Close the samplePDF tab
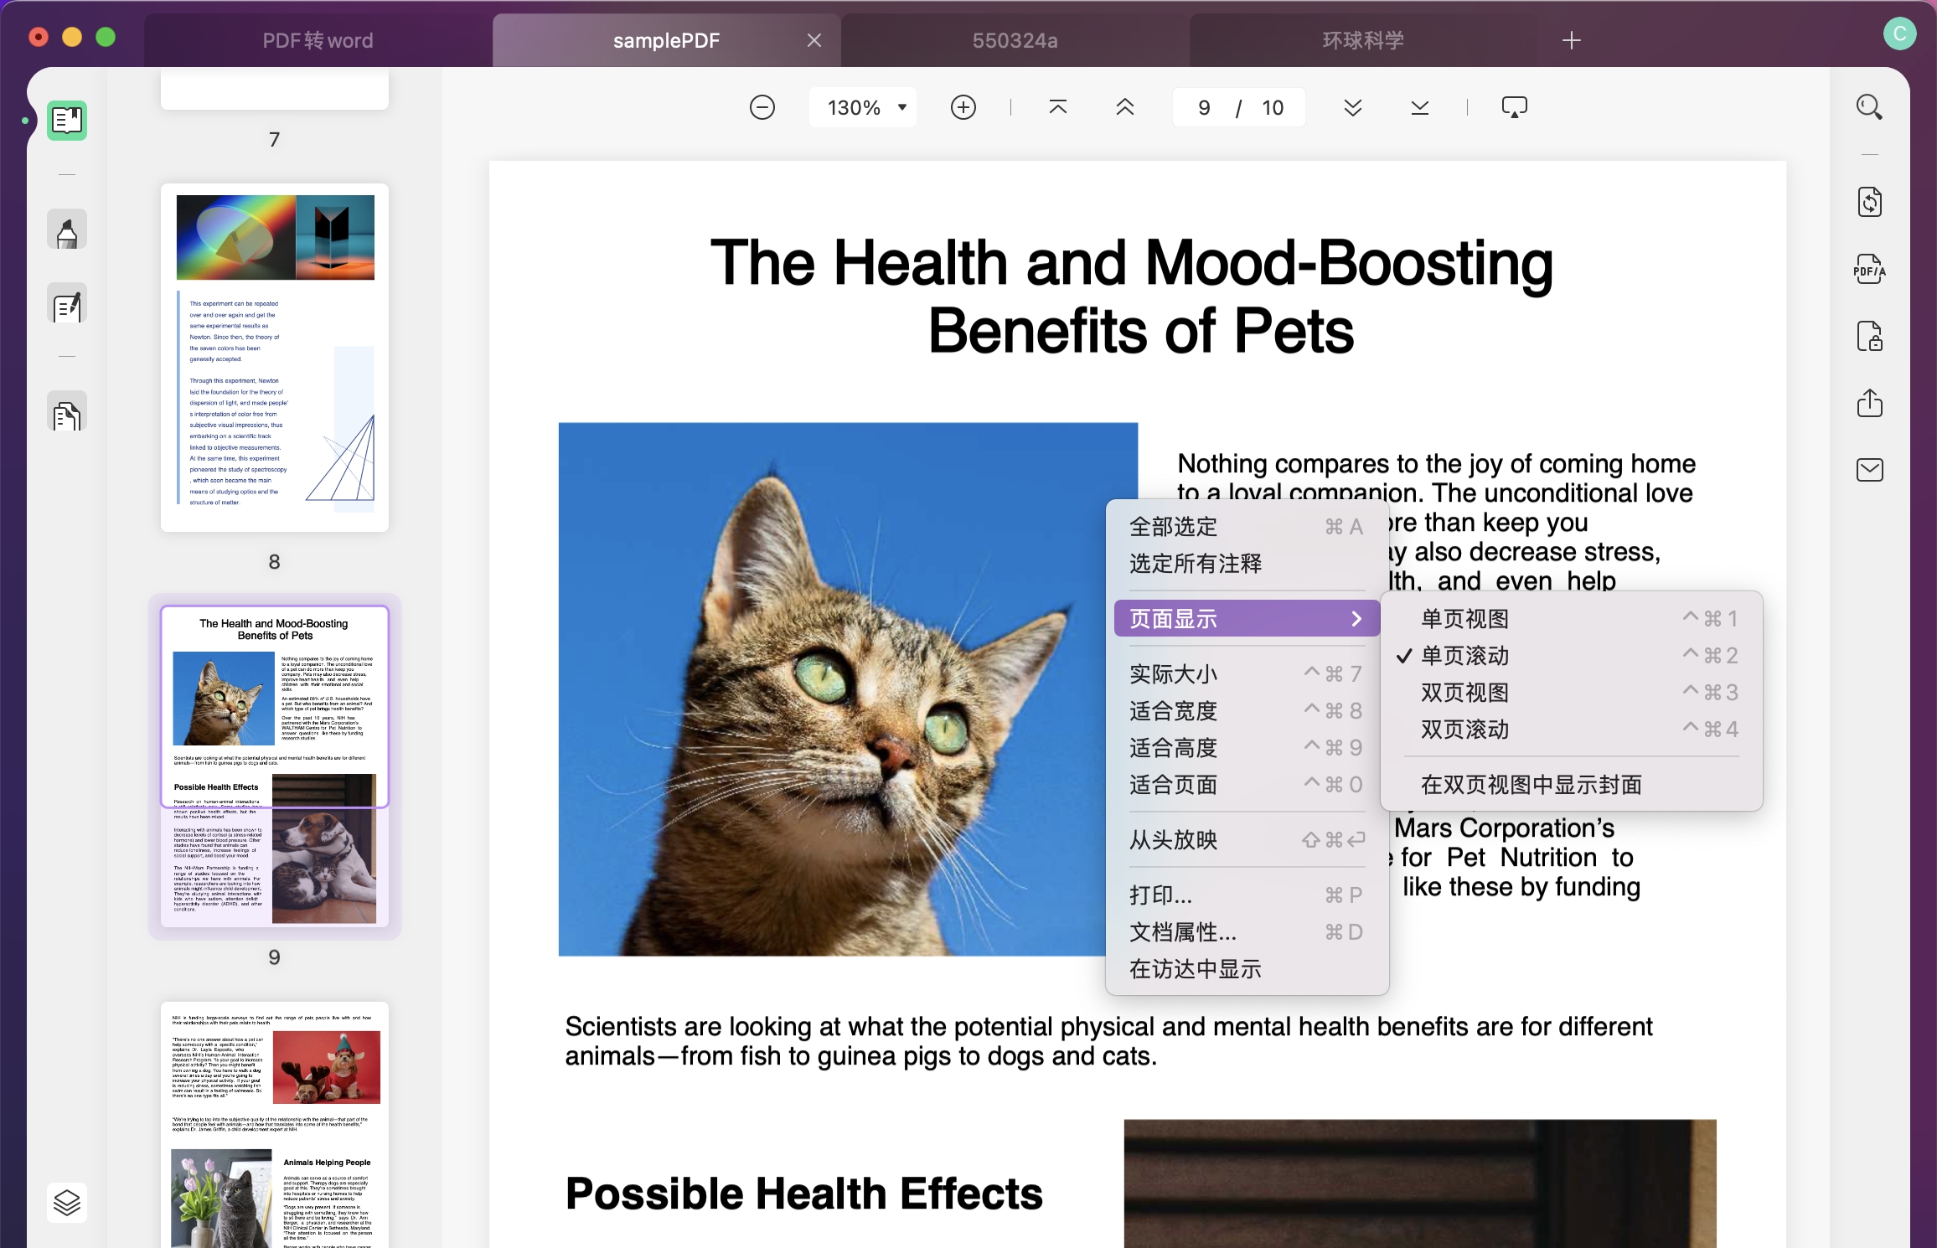Screen dimensions: 1937x1248 814,40
